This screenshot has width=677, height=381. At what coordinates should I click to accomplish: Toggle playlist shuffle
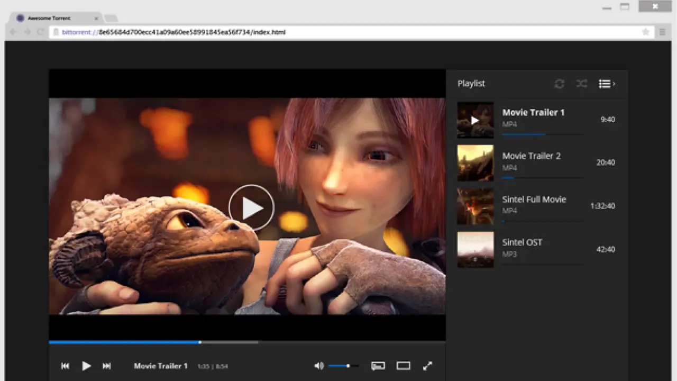click(x=581, y=84)
